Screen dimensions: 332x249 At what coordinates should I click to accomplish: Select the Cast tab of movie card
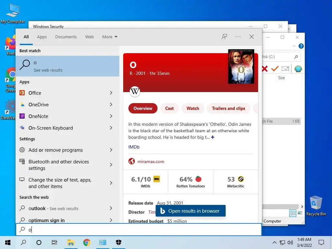(x=169, y=108)
